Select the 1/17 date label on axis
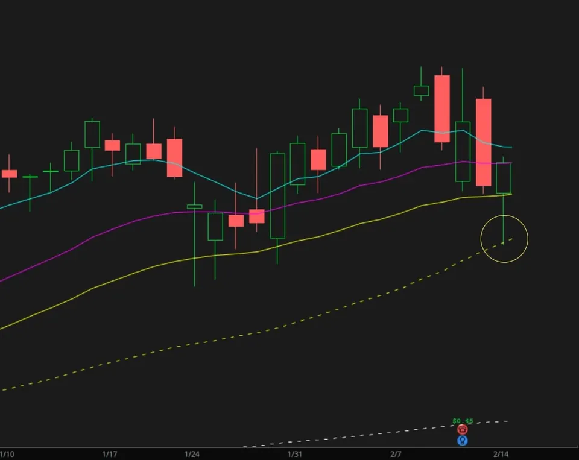579x460 pixels. coord(110,454)
